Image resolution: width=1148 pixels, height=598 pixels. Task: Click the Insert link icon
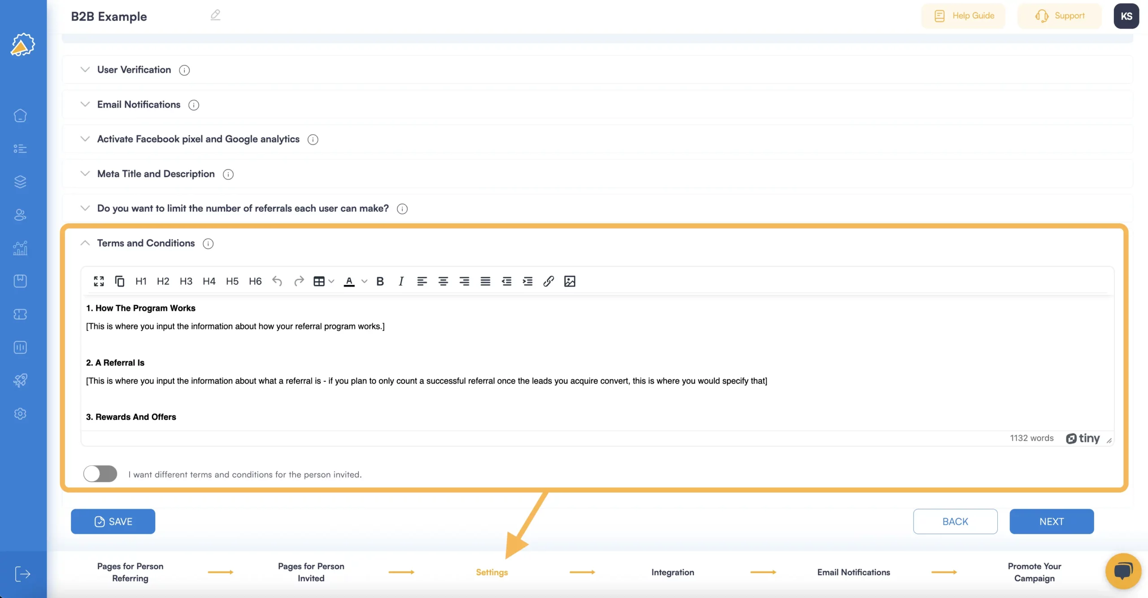548,281
